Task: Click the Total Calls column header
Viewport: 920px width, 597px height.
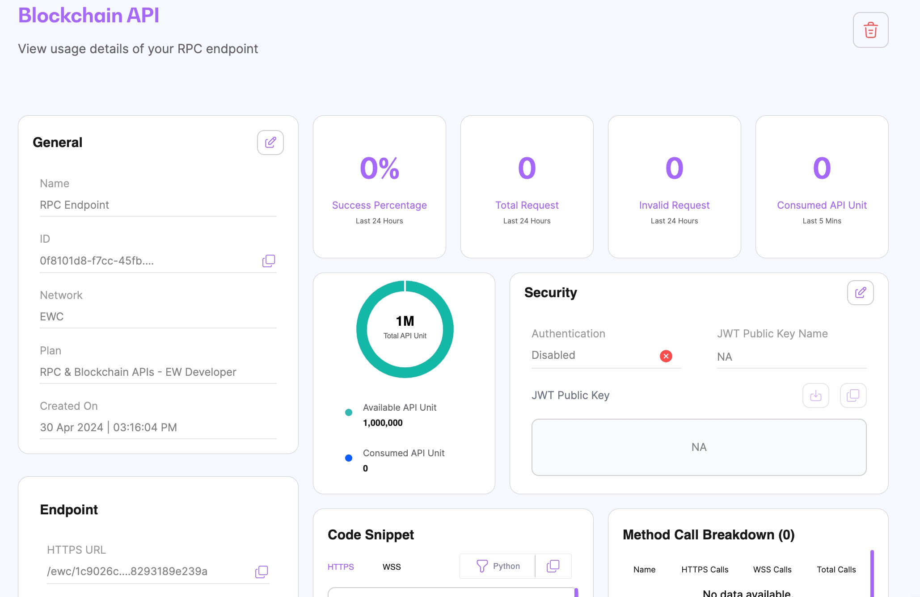Action: click(836, 570)
